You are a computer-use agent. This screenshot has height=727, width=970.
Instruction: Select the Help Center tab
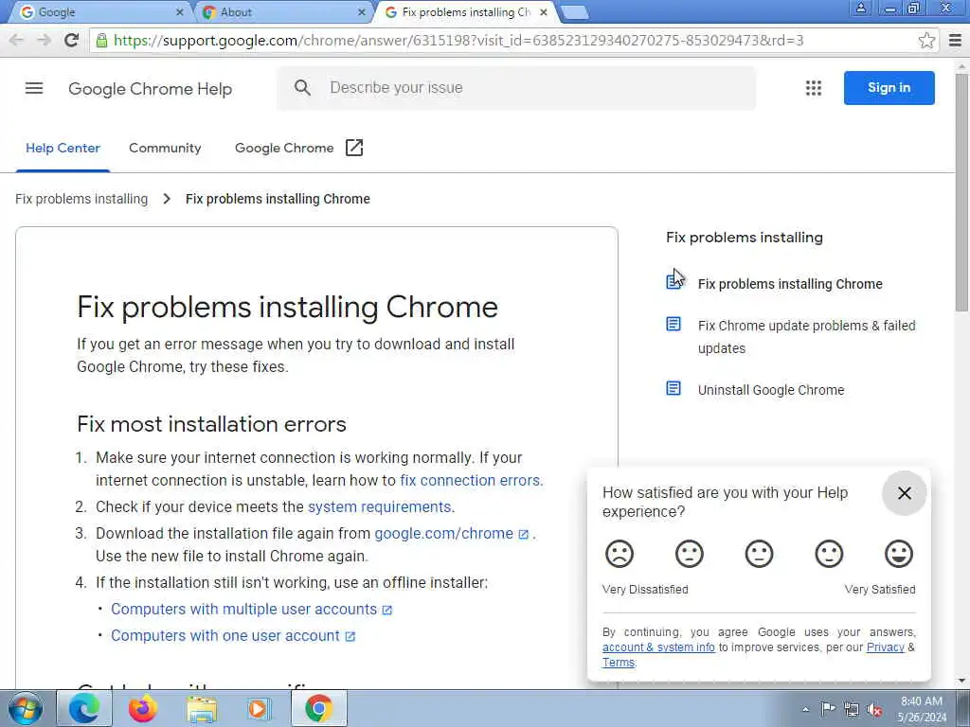(63, 149)
